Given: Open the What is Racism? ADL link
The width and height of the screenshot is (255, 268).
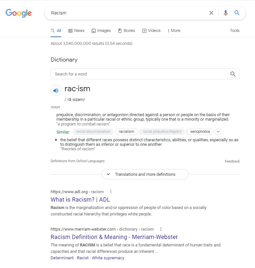Looking at the screenshot, I should point(80,199).
